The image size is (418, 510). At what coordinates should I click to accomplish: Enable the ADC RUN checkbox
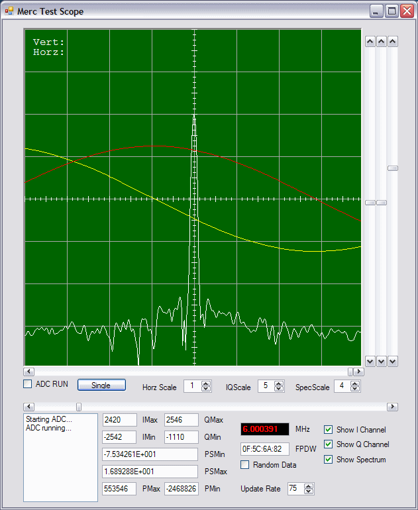click(28, 384)
